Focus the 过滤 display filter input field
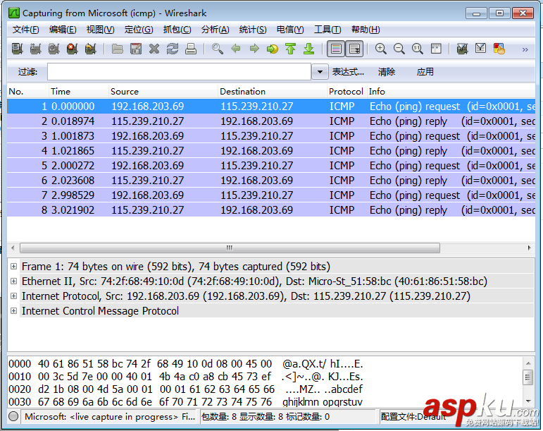Image resolution: width=543 pixels, height=431 pixels. [179, 72]
